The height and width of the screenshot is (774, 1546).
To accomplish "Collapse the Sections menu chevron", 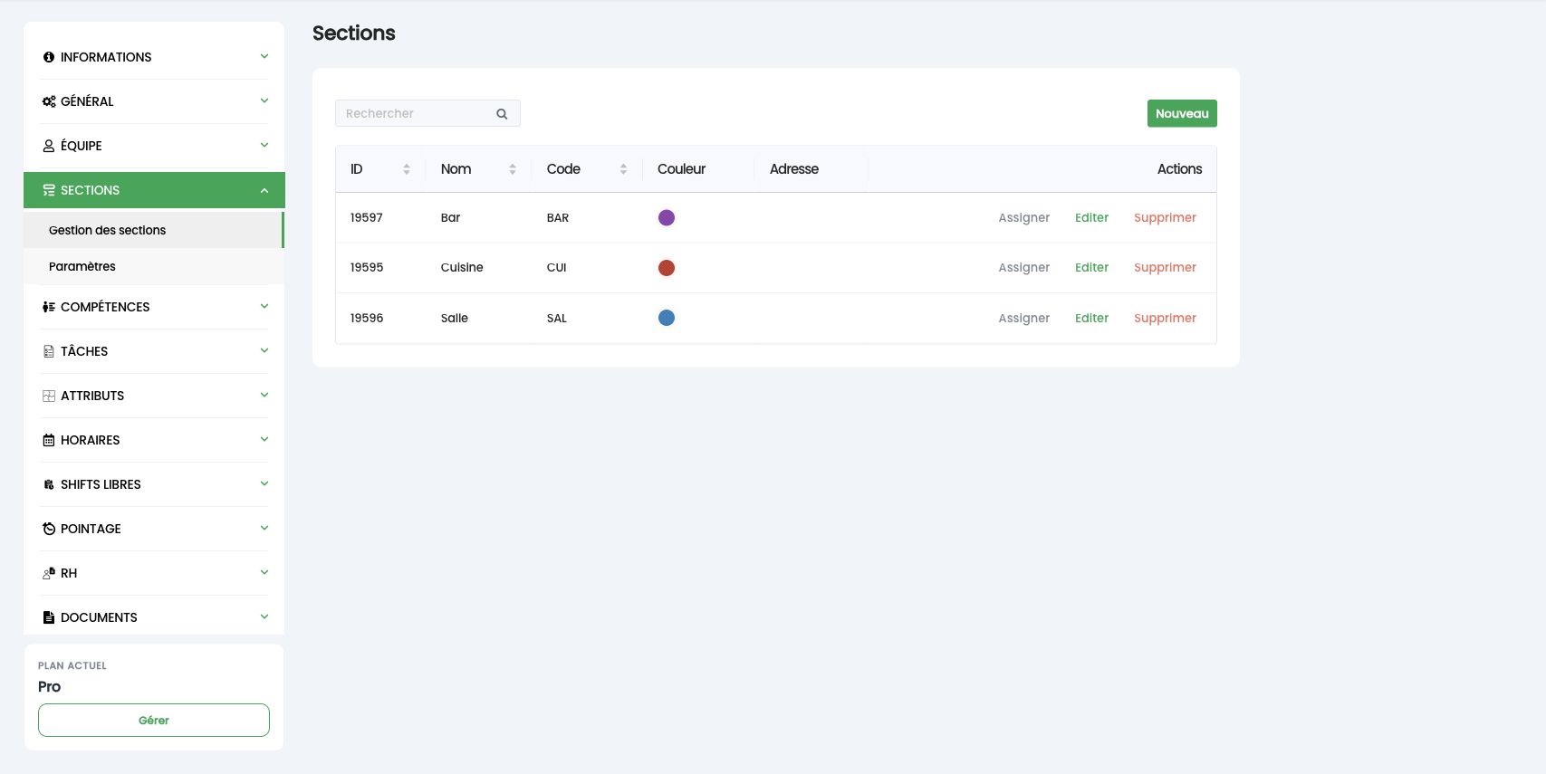I will pos(264,190).
